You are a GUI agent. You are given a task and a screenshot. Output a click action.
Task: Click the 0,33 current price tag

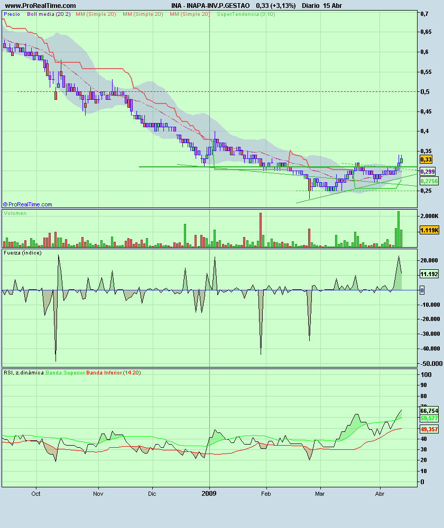coord(426,159)
